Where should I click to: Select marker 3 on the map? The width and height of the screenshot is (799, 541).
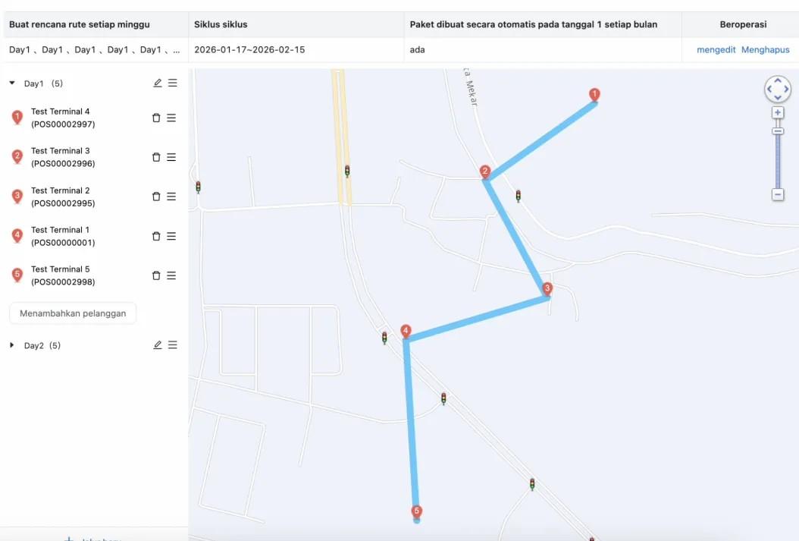(547, 289)
